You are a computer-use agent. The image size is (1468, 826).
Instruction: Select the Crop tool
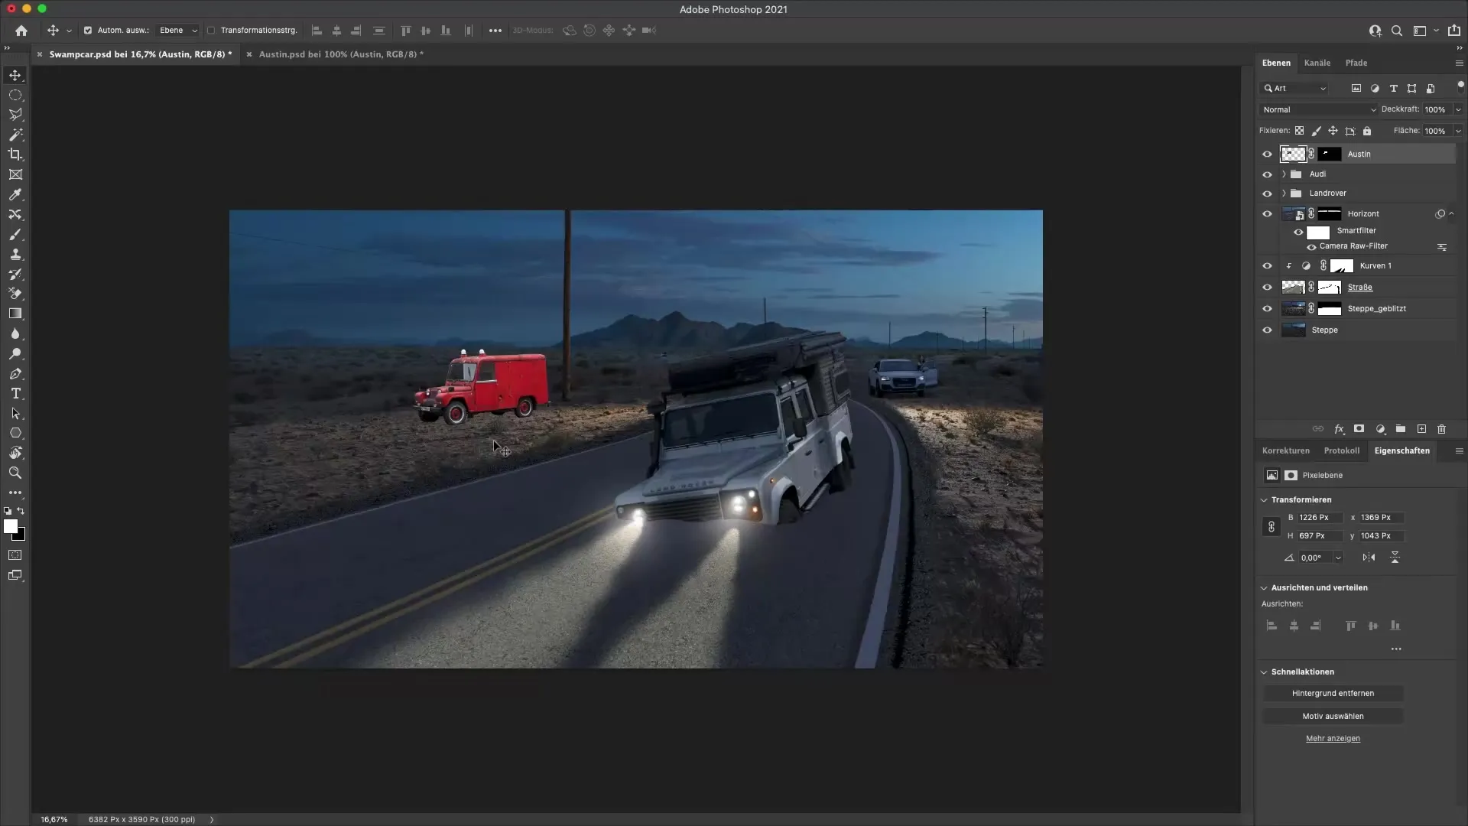[x=15, y=154]
